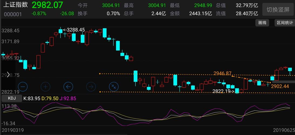Tap the D:79.50 indicator value
Screen dimensions: 295x135
click(x=50, y=98)
